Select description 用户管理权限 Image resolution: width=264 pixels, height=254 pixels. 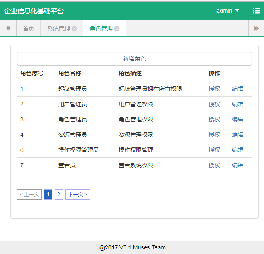[136, 104]
